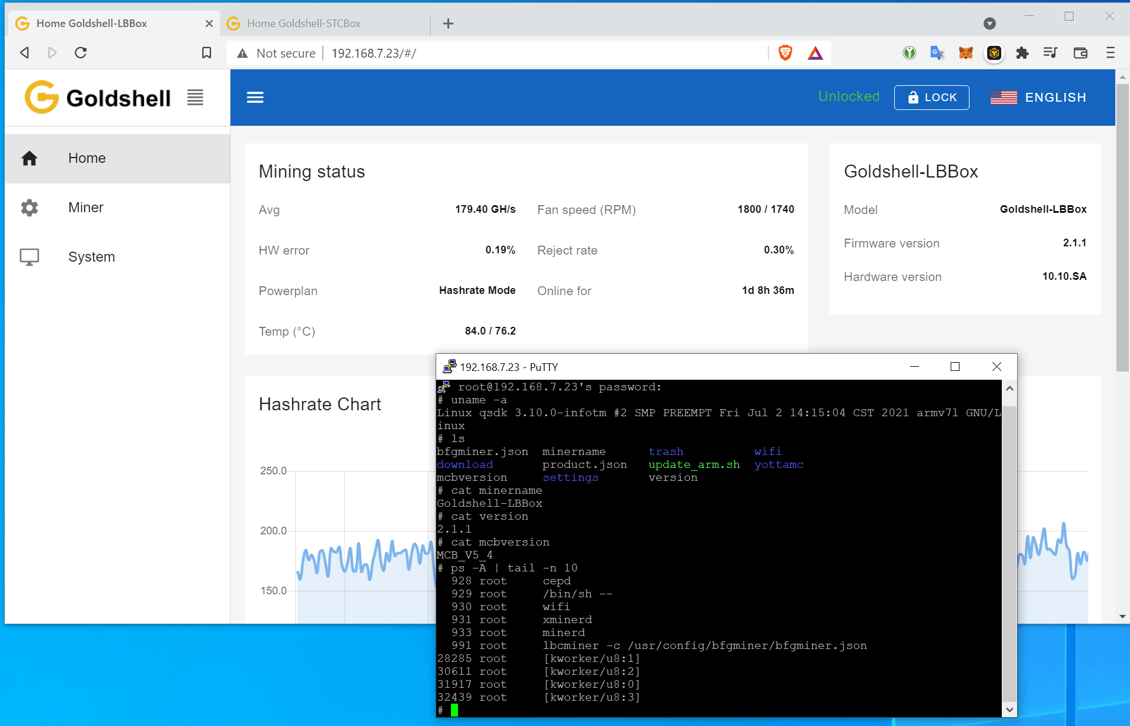The height and width of the screenshot is (726, 1130).
Task: Switch to Home Goldshell-STCBox tab
Action: point(325,24)
